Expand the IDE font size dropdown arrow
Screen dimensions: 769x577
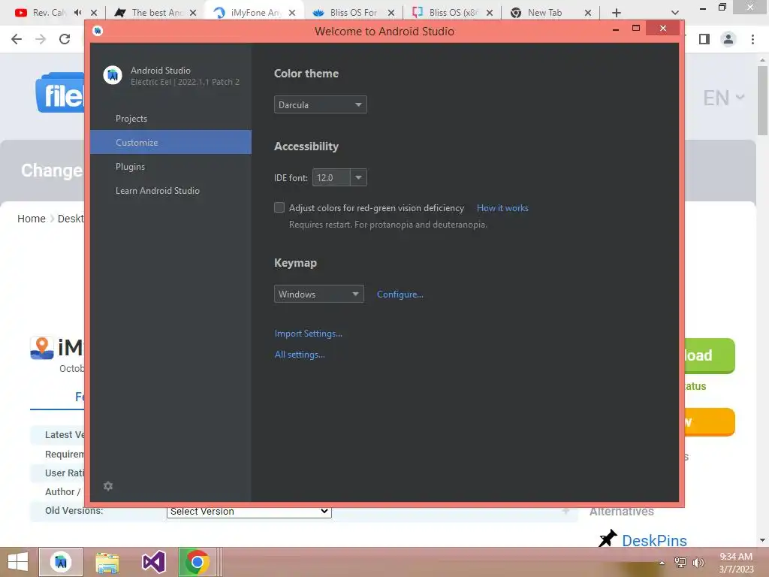coord(358,177)
